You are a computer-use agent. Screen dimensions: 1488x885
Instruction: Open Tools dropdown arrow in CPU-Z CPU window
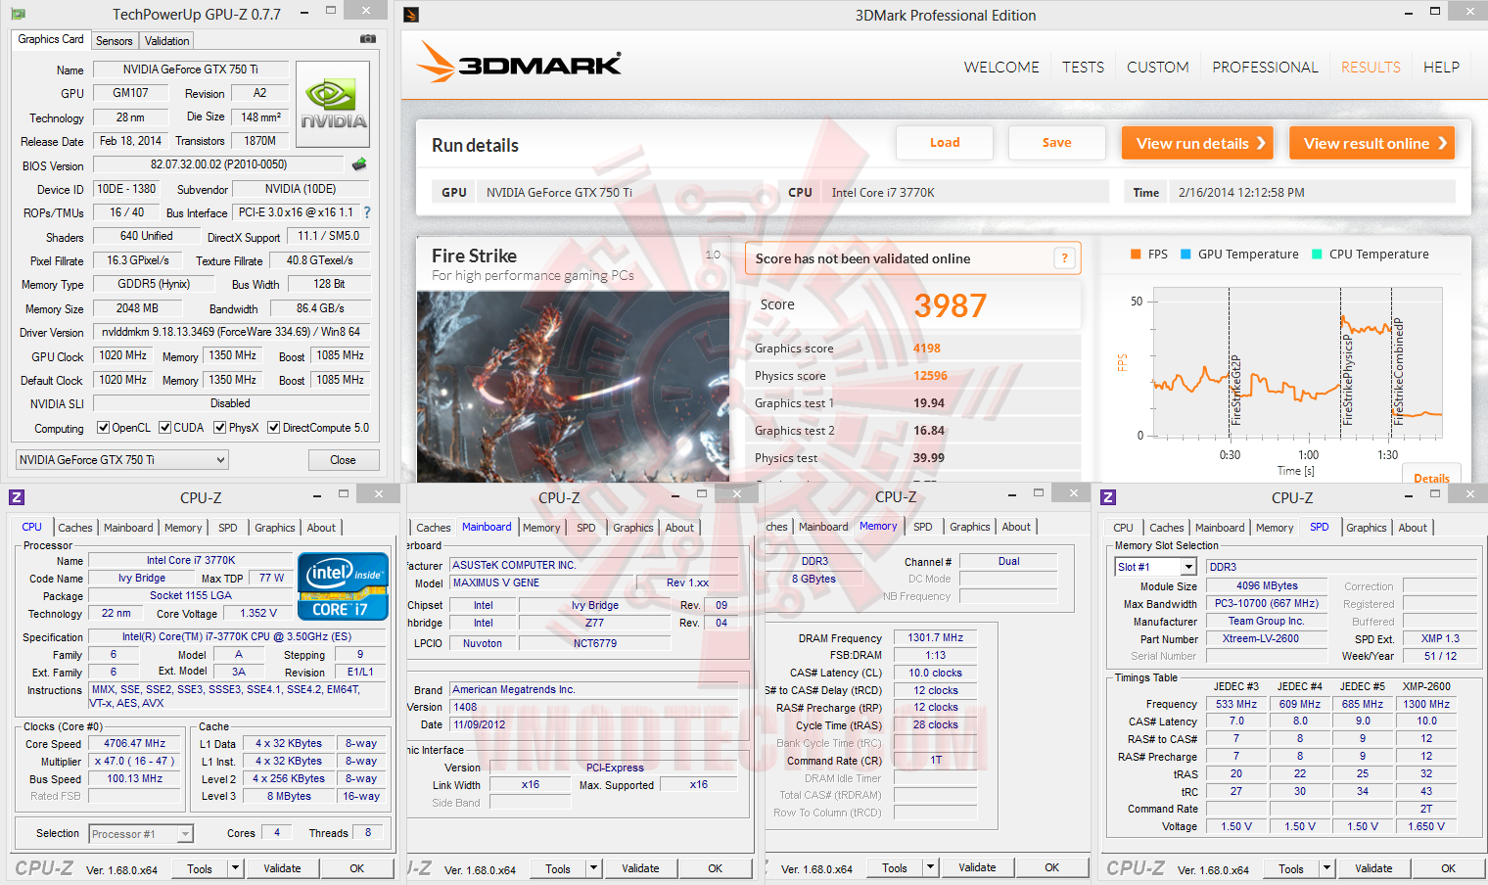pos(235,868)
